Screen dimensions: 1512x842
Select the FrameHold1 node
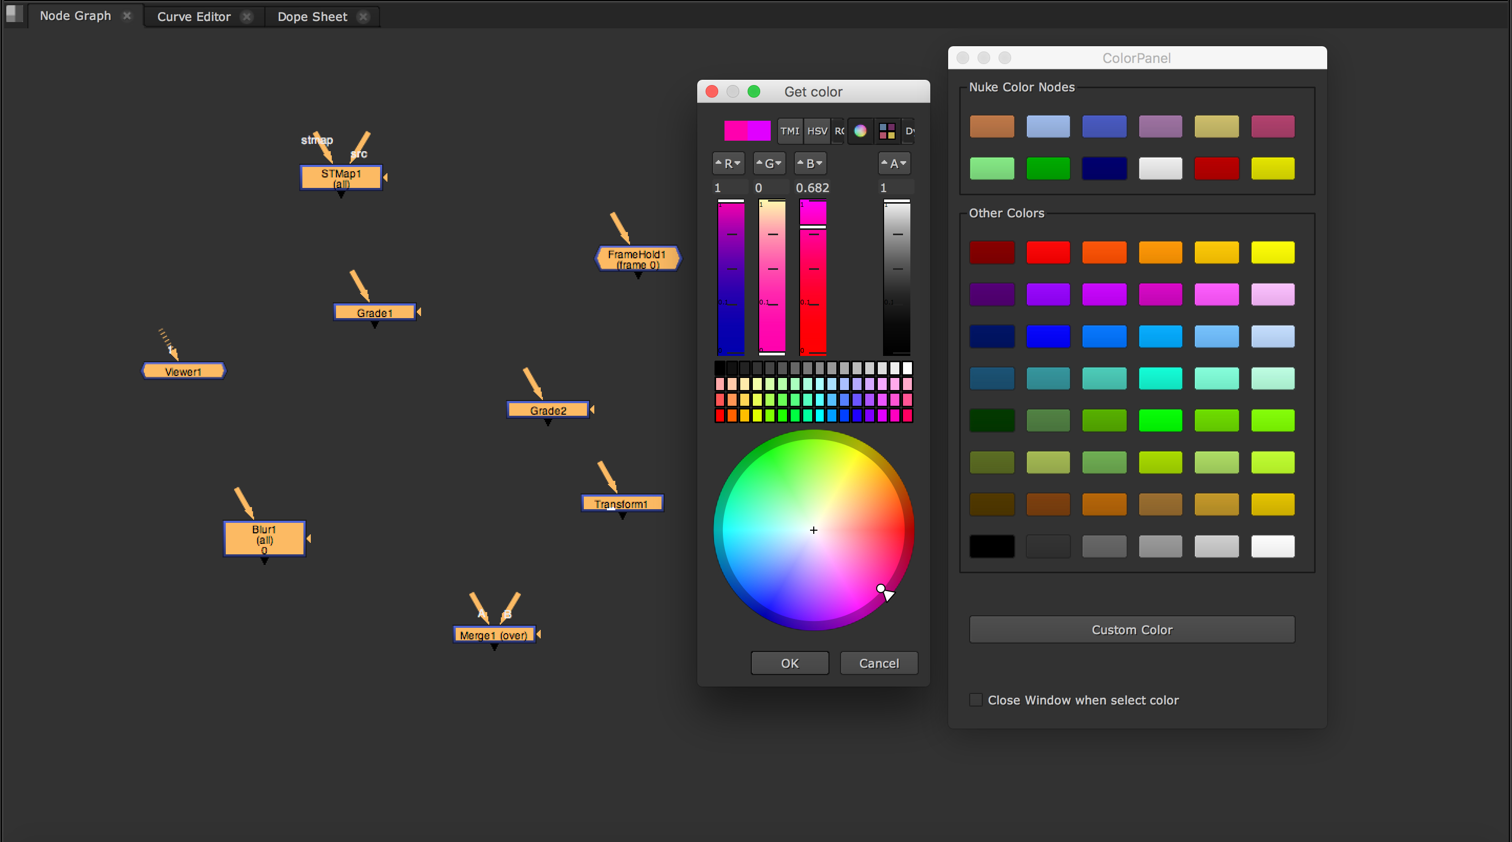pos(637,259)
